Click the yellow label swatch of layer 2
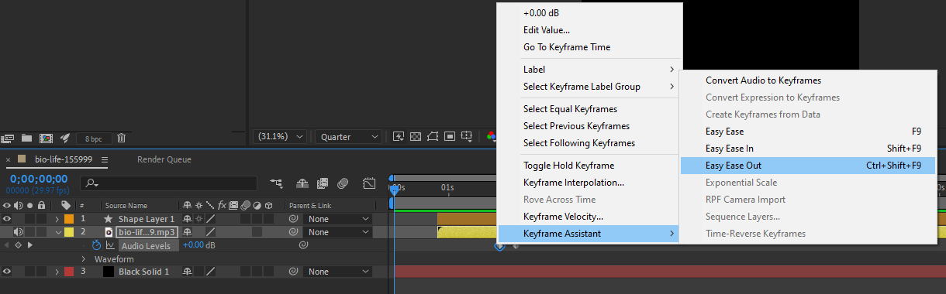 (68, 232)
